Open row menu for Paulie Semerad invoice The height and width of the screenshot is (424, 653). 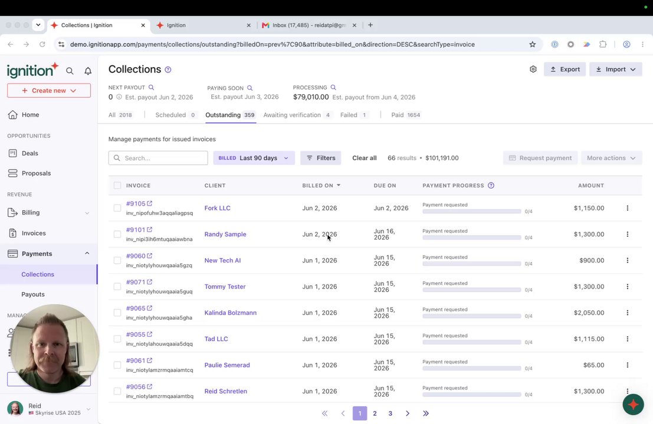pyautogui.click(x=627, y=365)
